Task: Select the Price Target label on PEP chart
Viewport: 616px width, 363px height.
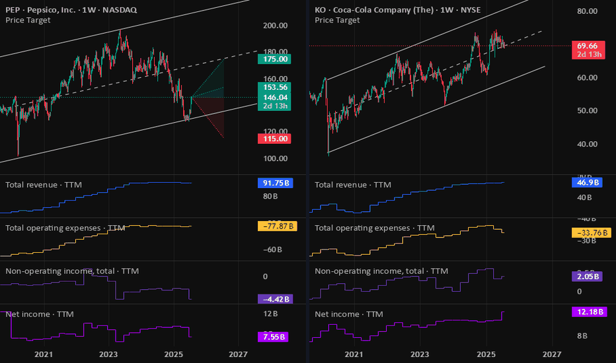Action: [x=28, y=20]
